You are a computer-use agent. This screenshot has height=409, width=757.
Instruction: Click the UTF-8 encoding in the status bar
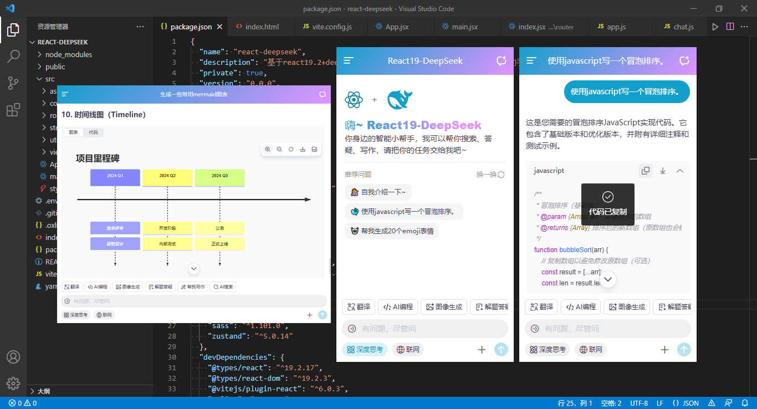pyautogui.click(x=639, y=403)
